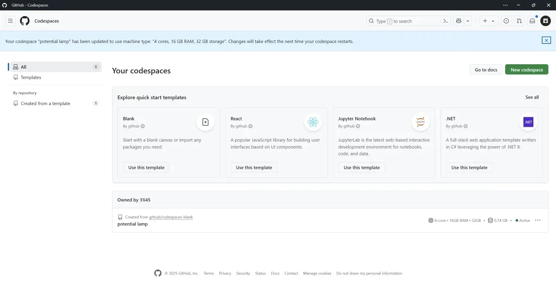Click 4-core machine type icon
Viewport: 556px width, 297px height.
tap(430, 221)
